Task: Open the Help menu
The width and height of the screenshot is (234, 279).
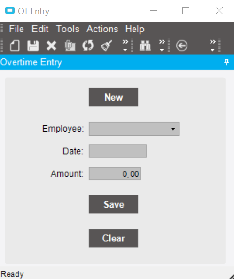Action: (135, 29)
